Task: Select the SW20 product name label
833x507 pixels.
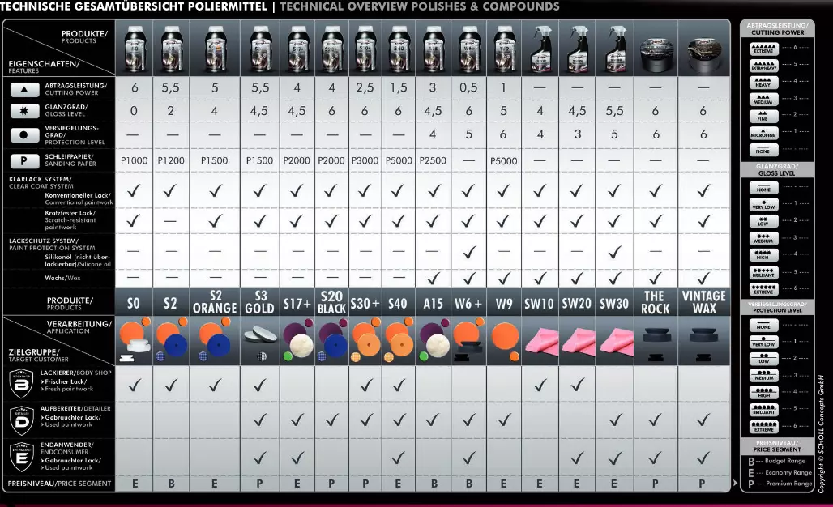Action: pyautogui.click(x=577, y=303)
